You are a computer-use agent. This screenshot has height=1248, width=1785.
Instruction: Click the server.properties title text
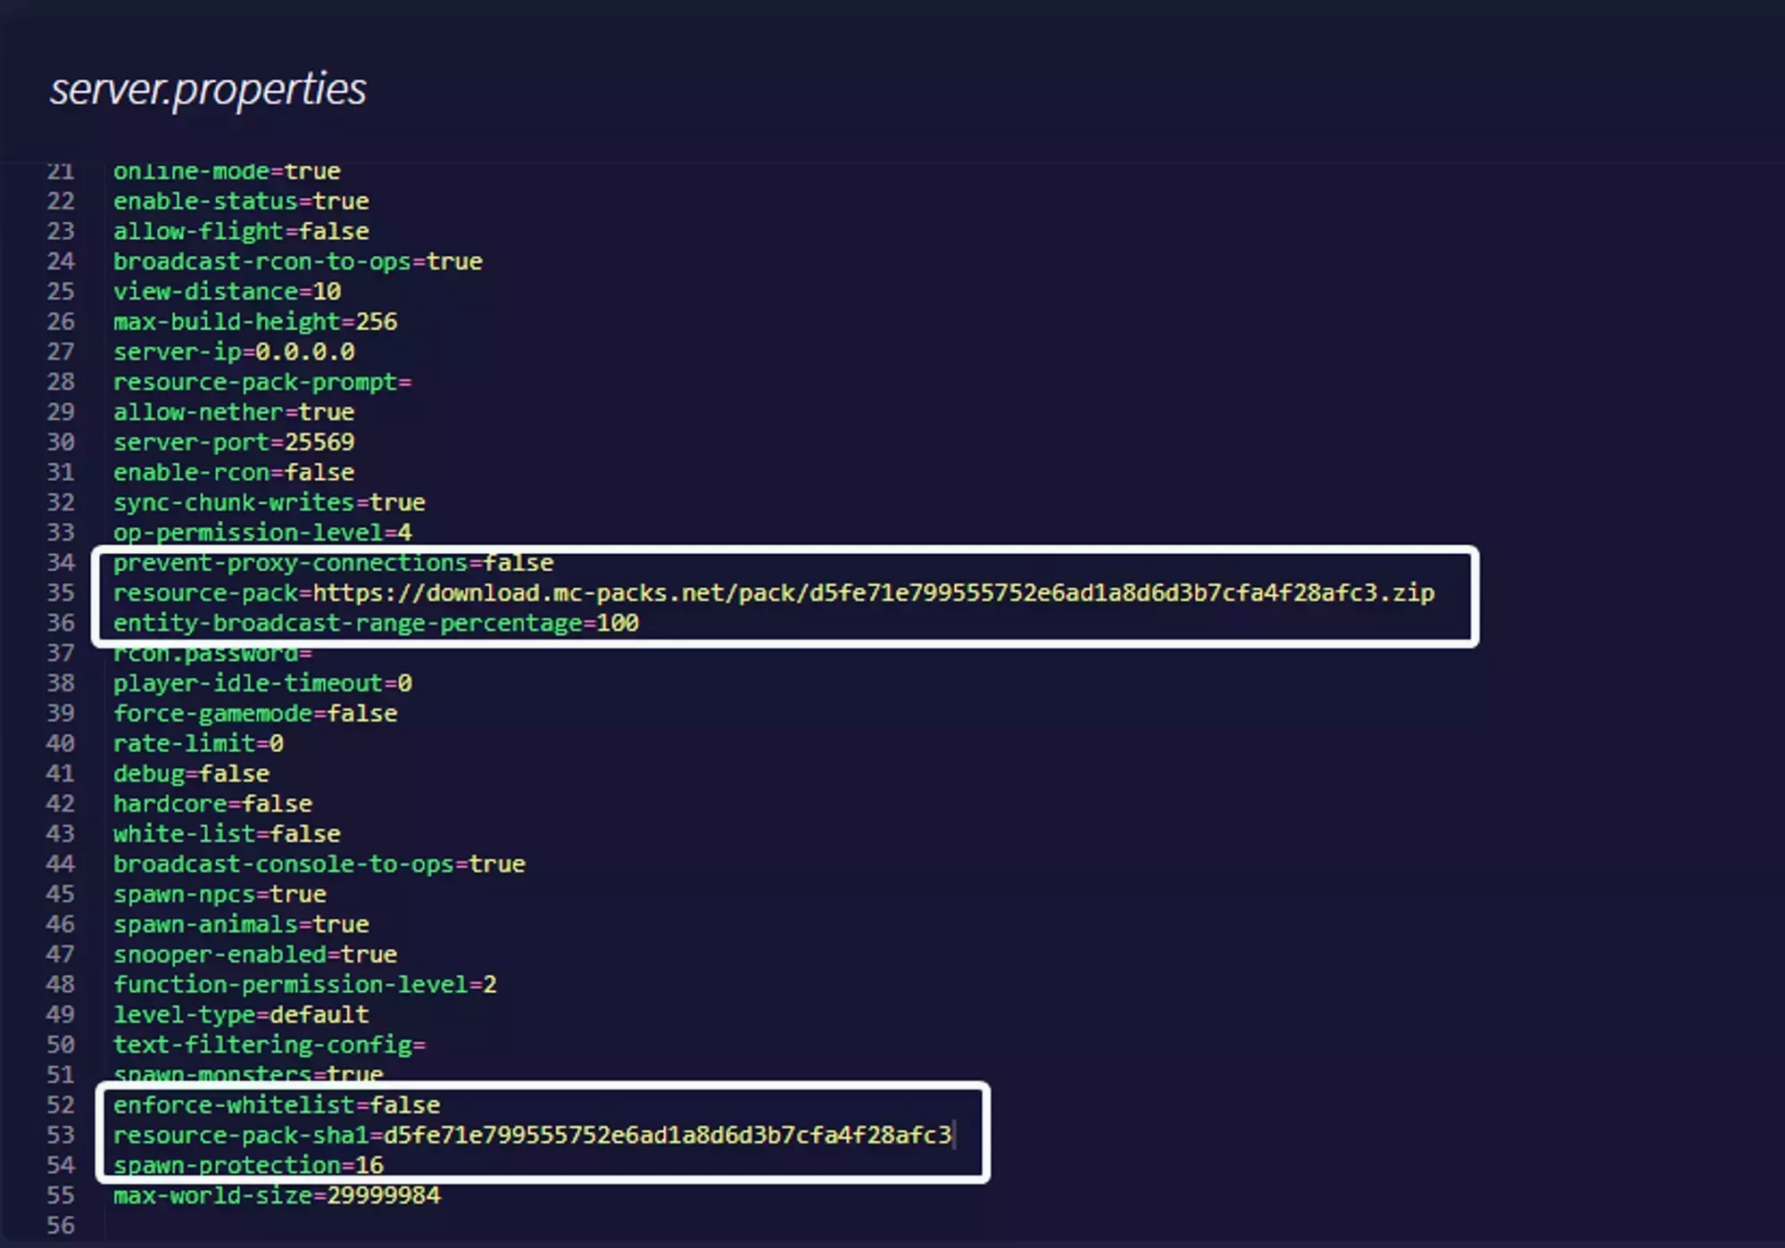pyautogui.click(x=205, y=88)
